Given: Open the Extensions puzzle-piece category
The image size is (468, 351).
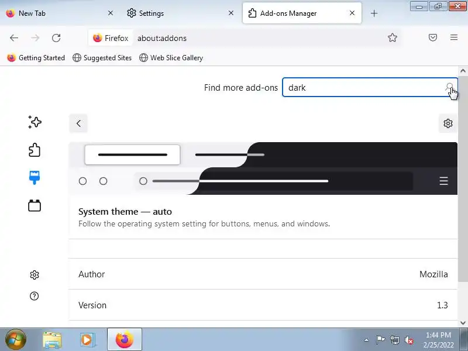Looking at the screenshot, I should [x=35, y=150].
